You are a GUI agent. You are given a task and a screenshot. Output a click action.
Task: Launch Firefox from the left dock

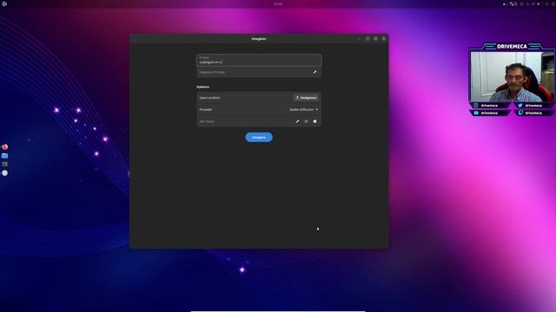click(x=4, y=146)
